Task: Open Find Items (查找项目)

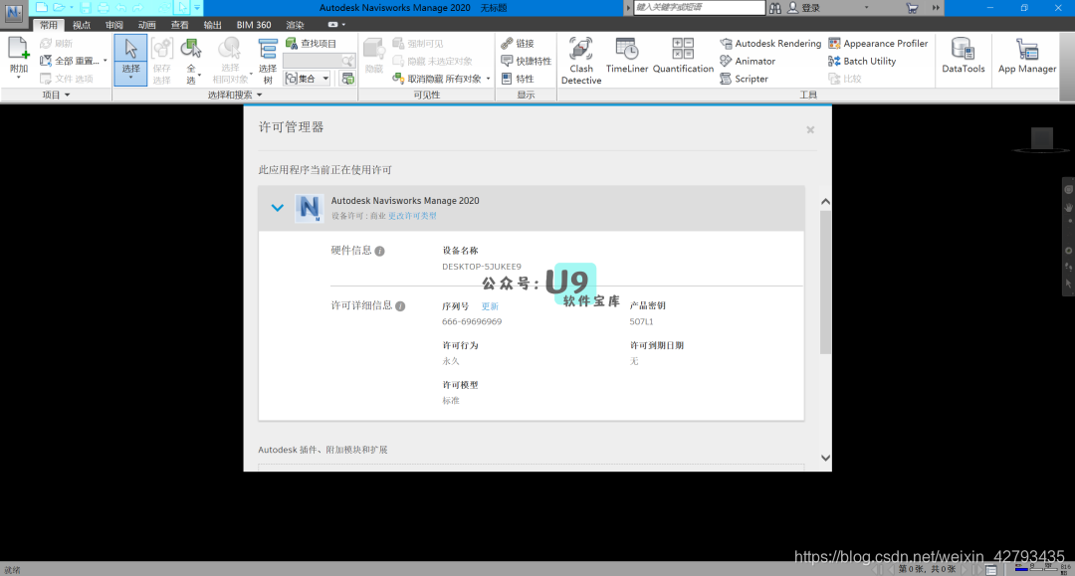Action: (311, 43)
